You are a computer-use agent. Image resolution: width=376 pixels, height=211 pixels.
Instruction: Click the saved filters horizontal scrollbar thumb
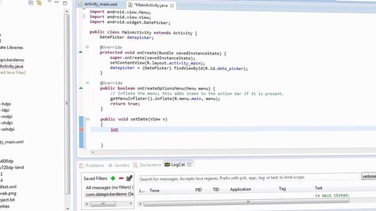[x=103, y=204]
